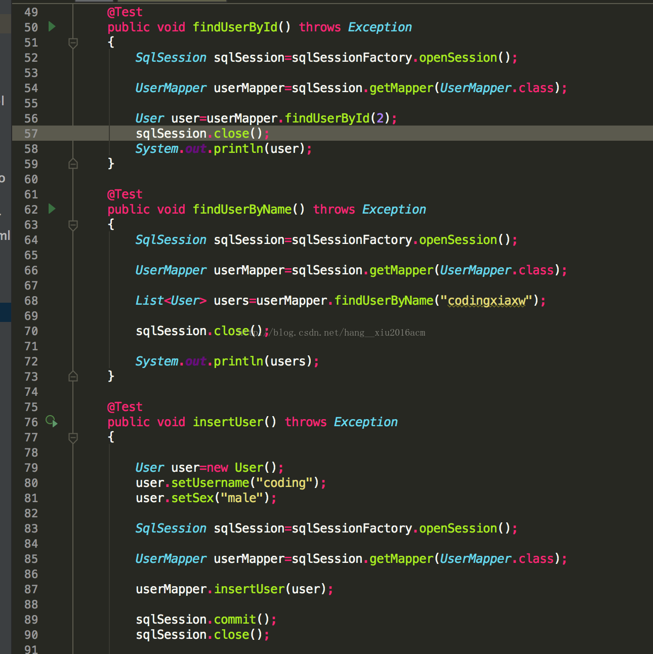653x654 pixels.
Task: Click getMapper on line 85
Action: click(x=401, y=559)
